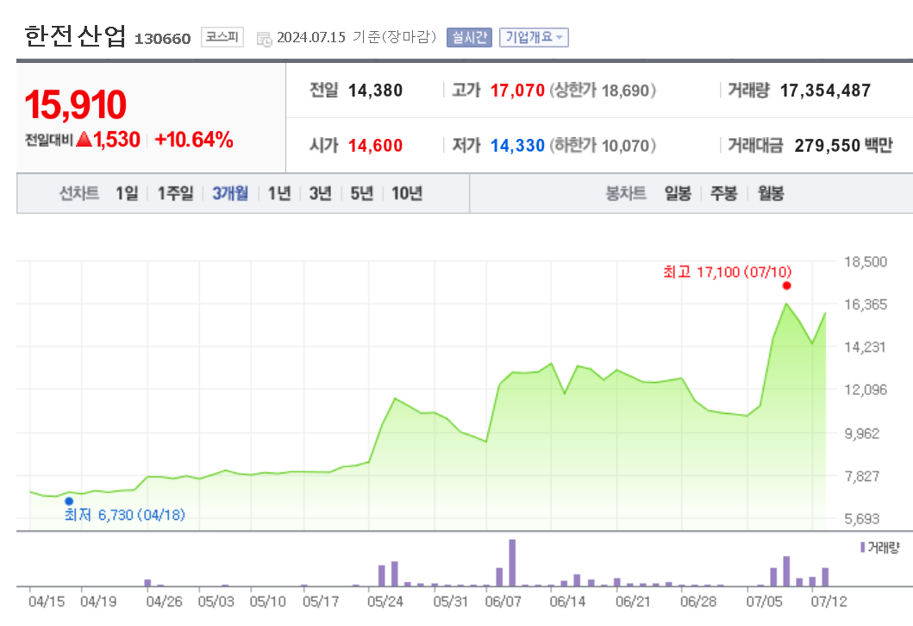The width and height of the screenshot is (913, 626).
Task: Click the stock code 130660
Action: pyautogui.click(x=162, y=39)
